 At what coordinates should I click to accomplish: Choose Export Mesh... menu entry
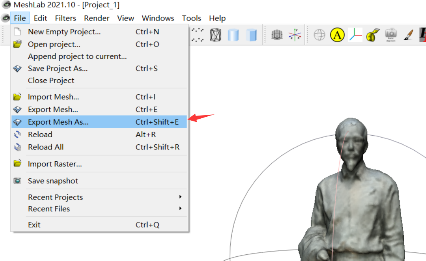point(99,110)
